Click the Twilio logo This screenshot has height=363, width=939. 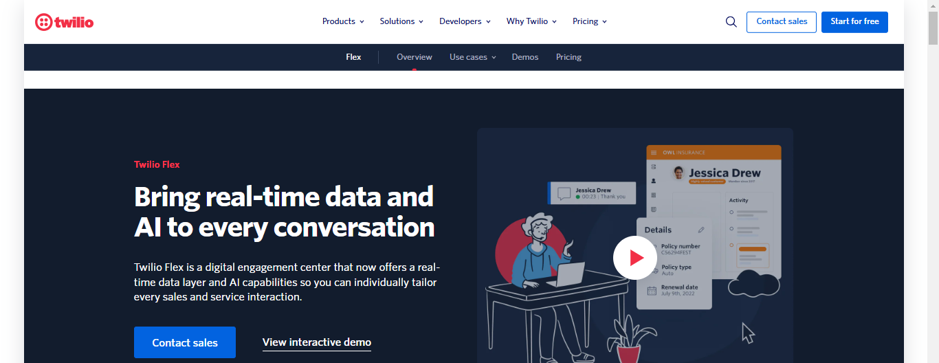click(x=64, y=22)
